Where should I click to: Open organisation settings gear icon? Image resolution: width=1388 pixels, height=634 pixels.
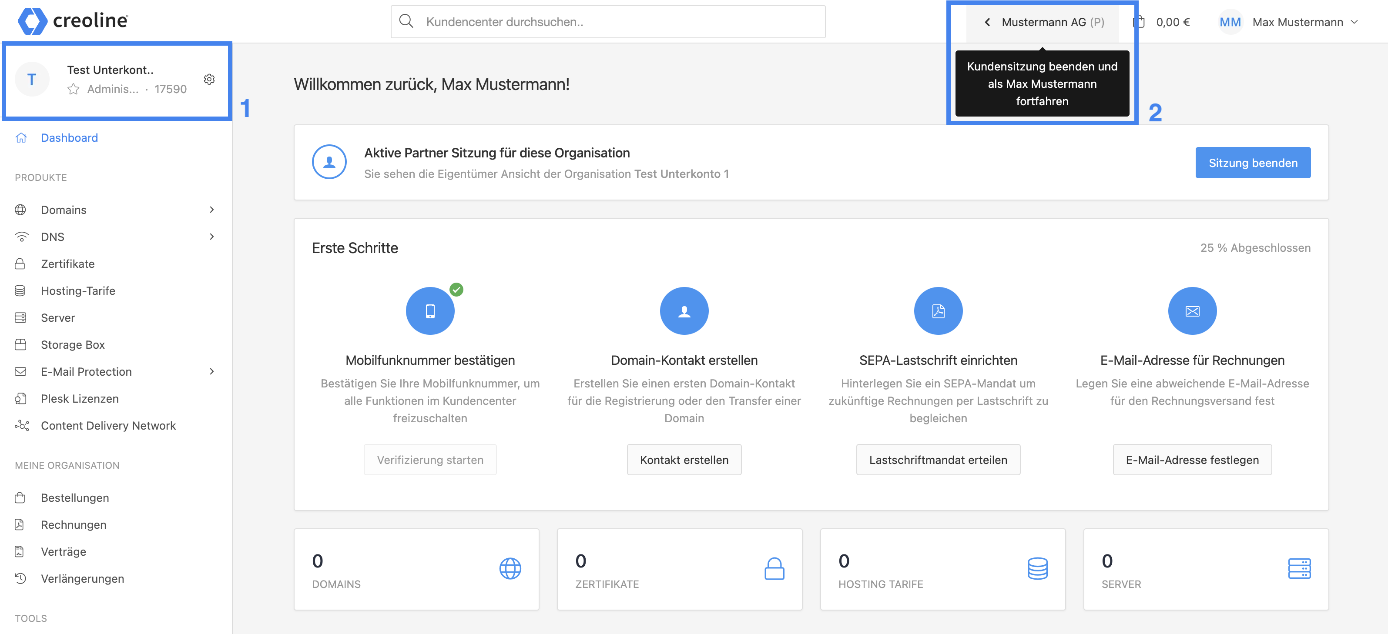[210, 79]
